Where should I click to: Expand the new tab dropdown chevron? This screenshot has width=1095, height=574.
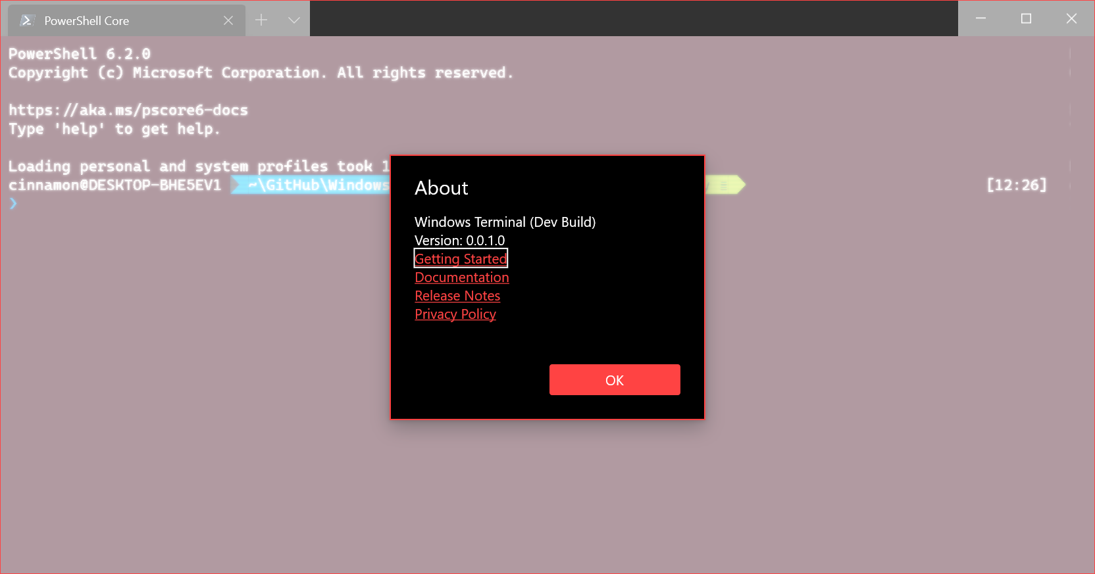click(x=294, y=20)
